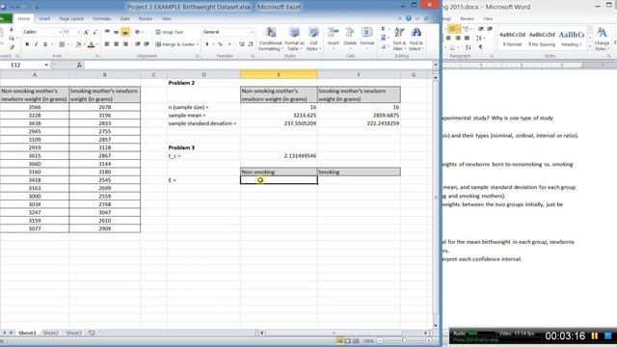Open the font size dropdown in Excel
The width and height of the screenshot is (617, 347).
pos(79,32)
